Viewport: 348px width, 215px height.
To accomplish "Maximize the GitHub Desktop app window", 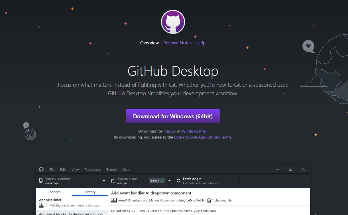I will click(x=290, y=169).
